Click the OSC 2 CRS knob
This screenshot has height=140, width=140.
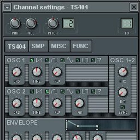[x=17, y=103]
